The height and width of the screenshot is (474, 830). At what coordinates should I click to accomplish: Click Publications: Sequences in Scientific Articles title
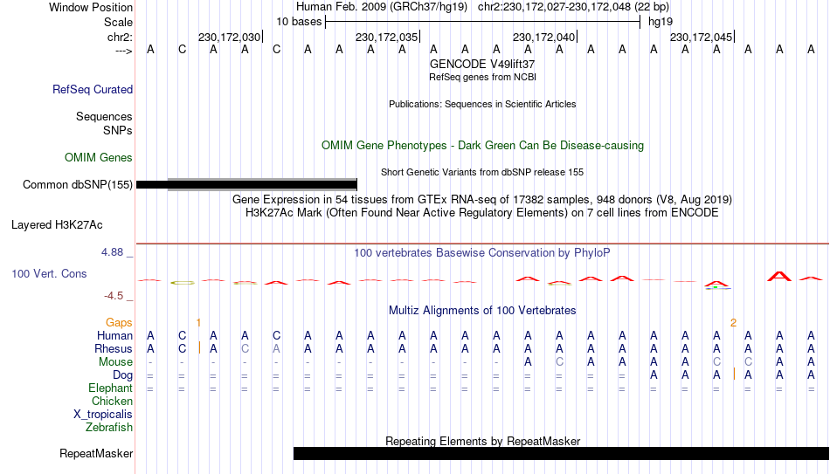[x=482, y=104]
